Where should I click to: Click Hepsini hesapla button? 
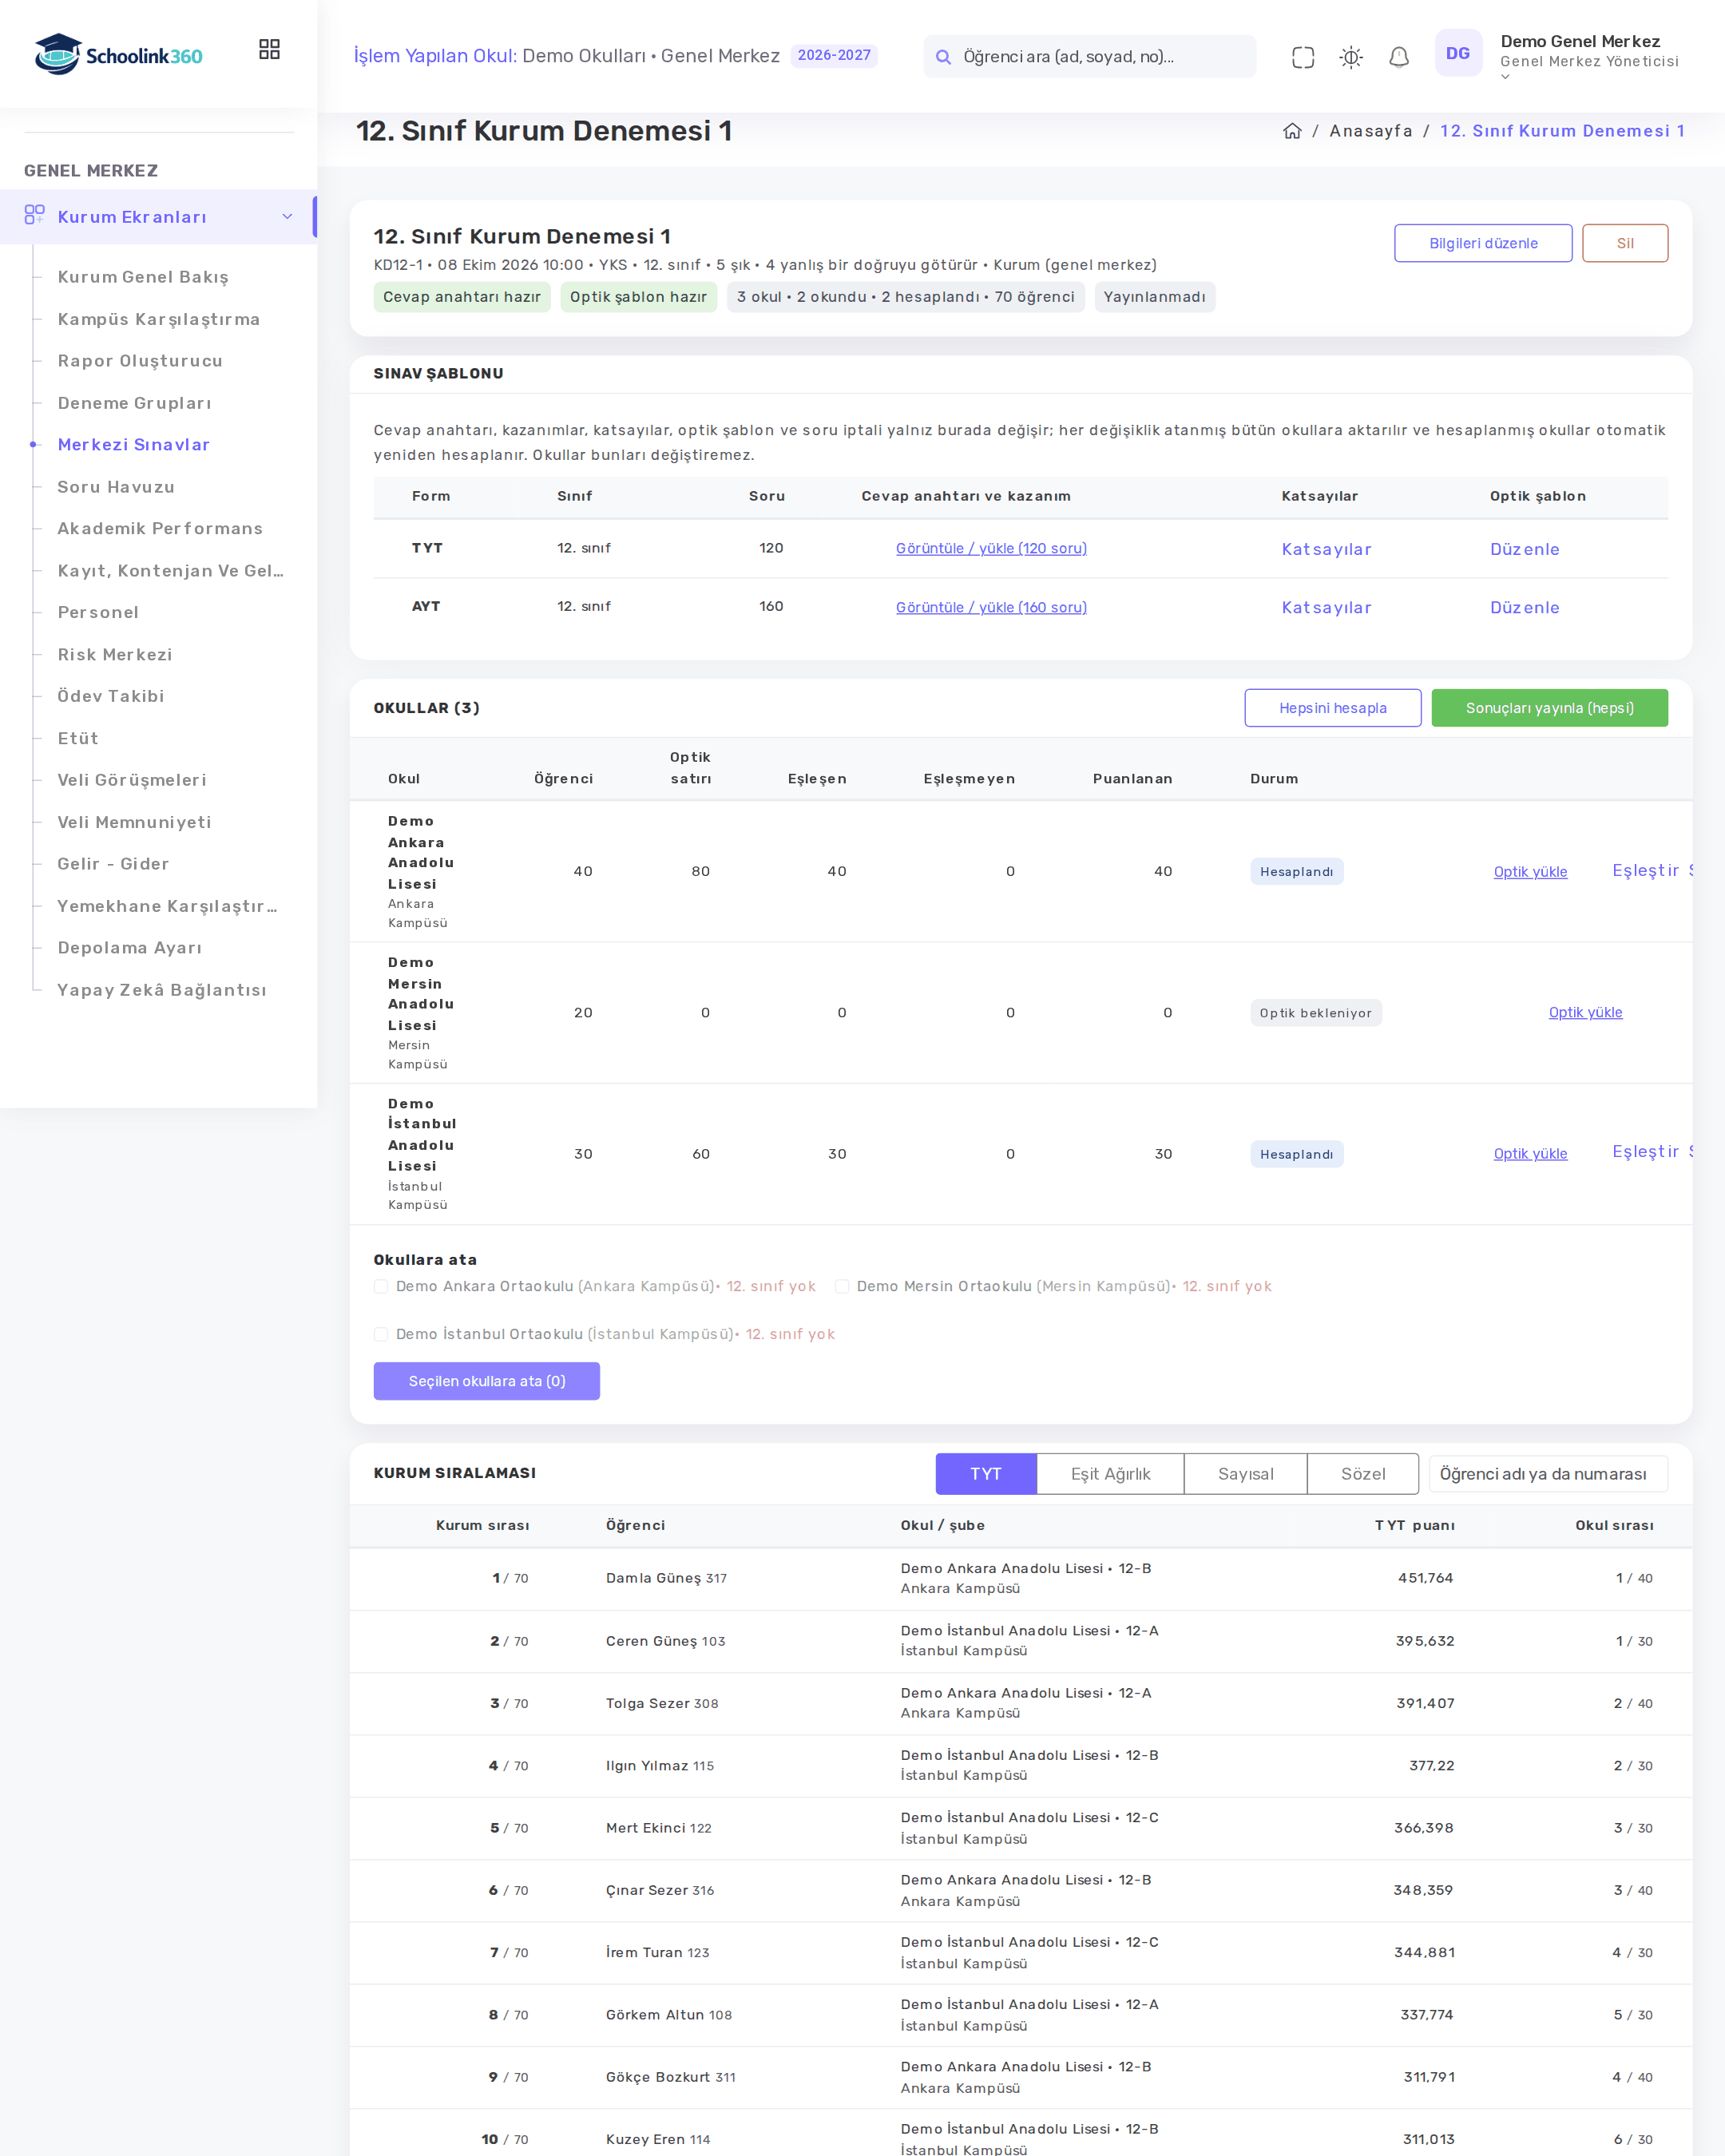click(x=1333, y=708)
